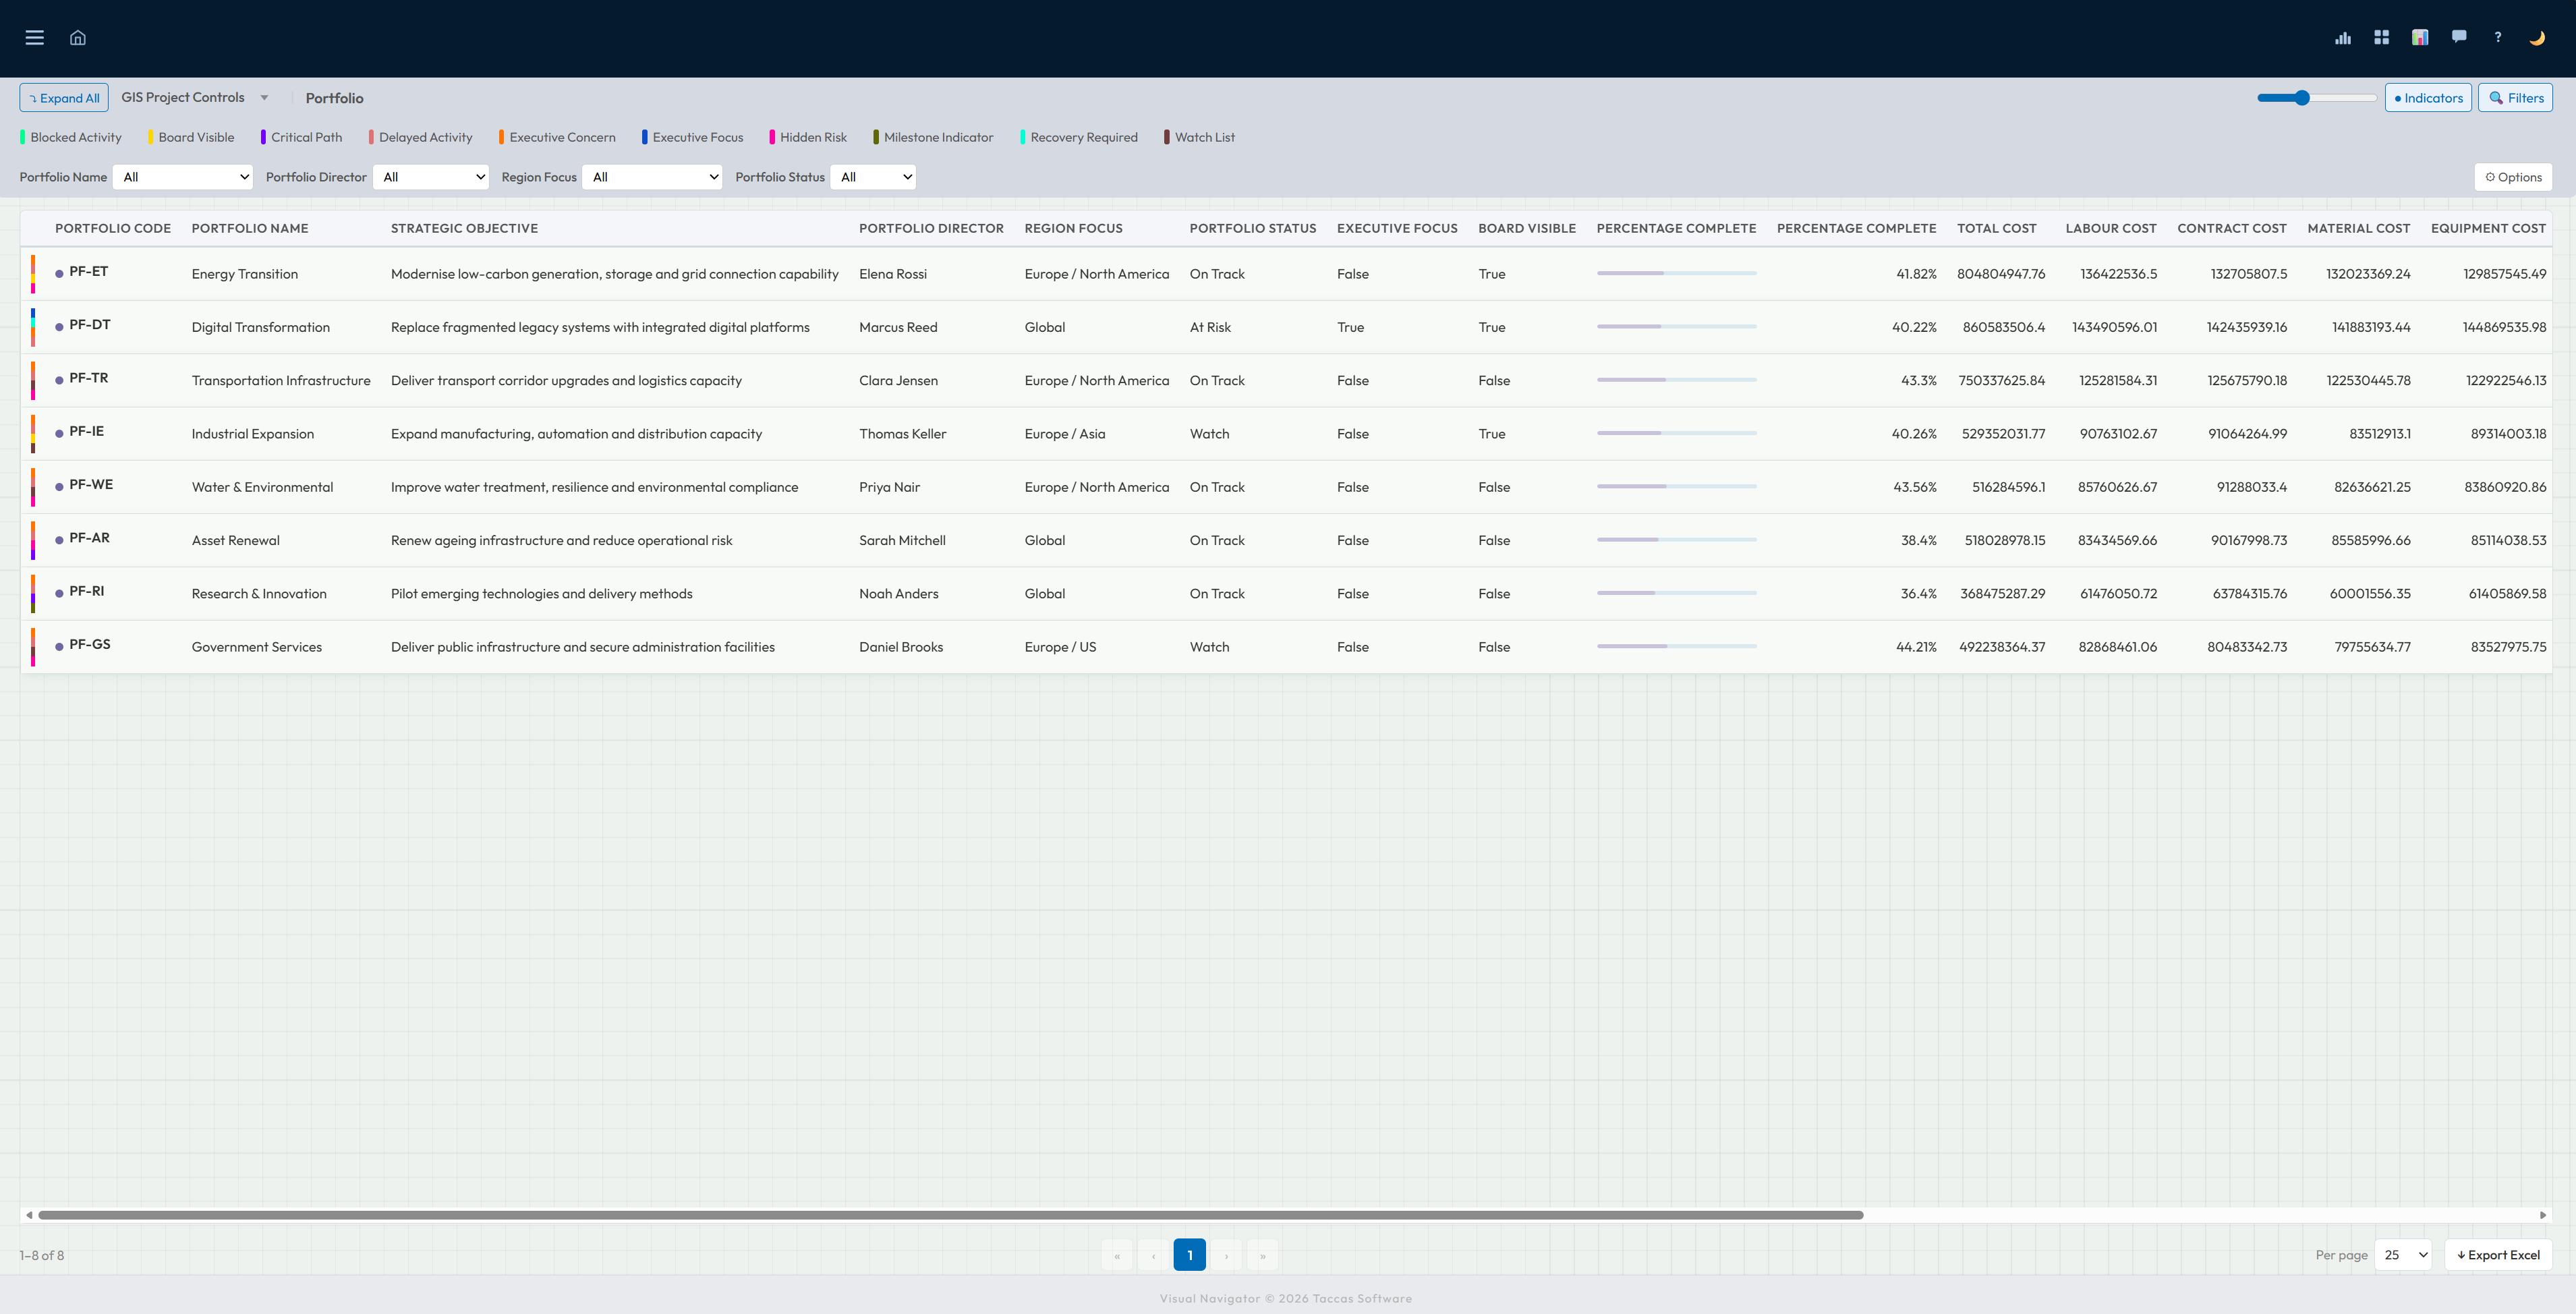
Task: Click the PF-GS row status dot
Action: tap(60, 646)
